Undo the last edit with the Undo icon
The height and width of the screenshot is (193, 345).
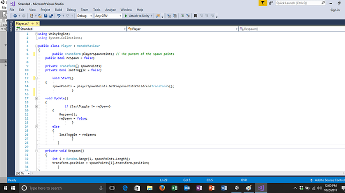(58, 16)
